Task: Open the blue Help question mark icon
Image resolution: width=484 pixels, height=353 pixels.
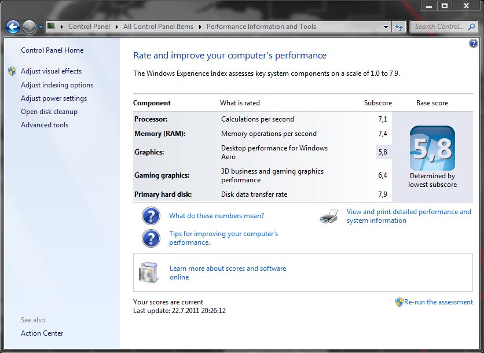Action: pyautogui.click(x=473, y=43)
